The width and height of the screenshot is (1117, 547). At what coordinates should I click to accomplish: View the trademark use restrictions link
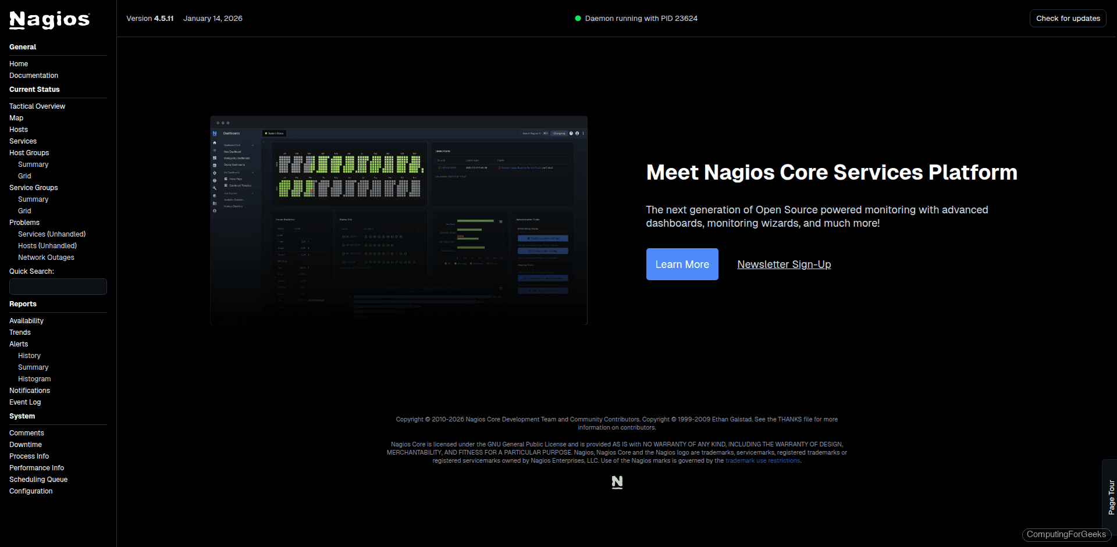pos(763,460)
